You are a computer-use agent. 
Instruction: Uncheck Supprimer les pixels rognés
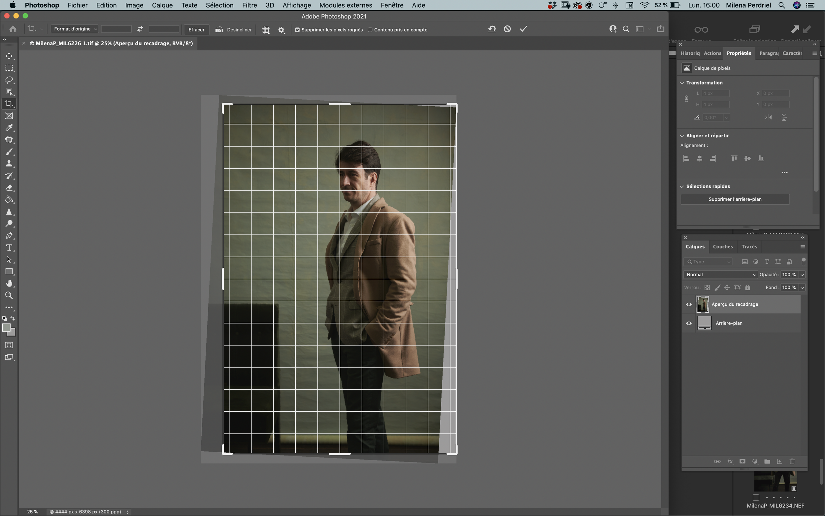pyautogui.click(x=297, y=30)
